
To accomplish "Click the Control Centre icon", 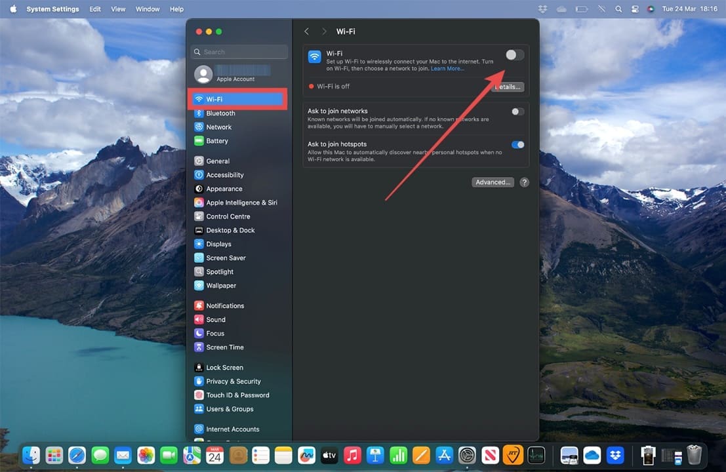I will [x=199, y=216].
